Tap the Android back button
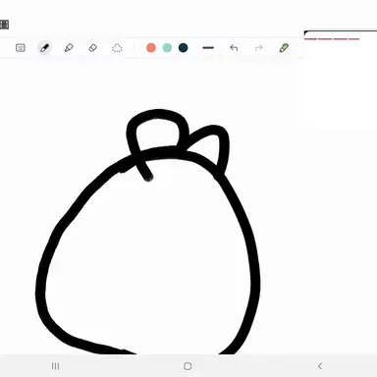The width and height of the screenshot is (377, 377). point(320,366)
